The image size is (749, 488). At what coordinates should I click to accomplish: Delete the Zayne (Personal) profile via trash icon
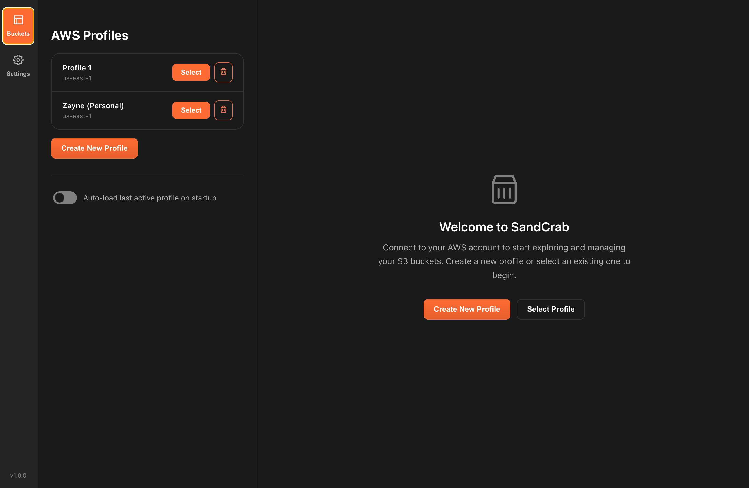(224, 110)
